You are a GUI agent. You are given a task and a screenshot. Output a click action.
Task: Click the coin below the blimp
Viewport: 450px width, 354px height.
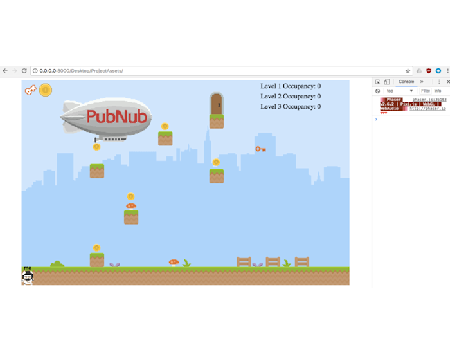tap(96, 147)
